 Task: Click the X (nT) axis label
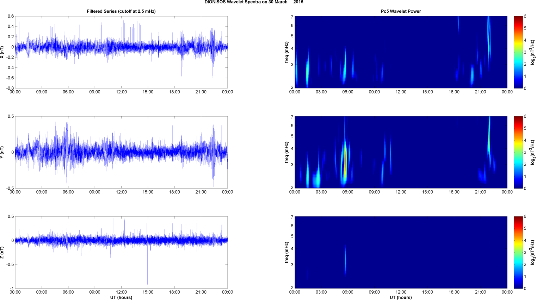2,52
